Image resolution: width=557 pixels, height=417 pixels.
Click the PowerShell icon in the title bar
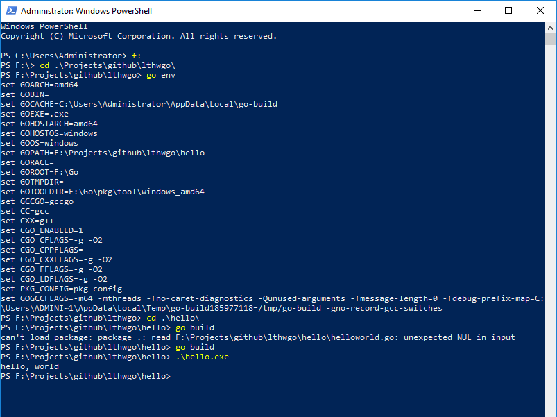point(11,10)
